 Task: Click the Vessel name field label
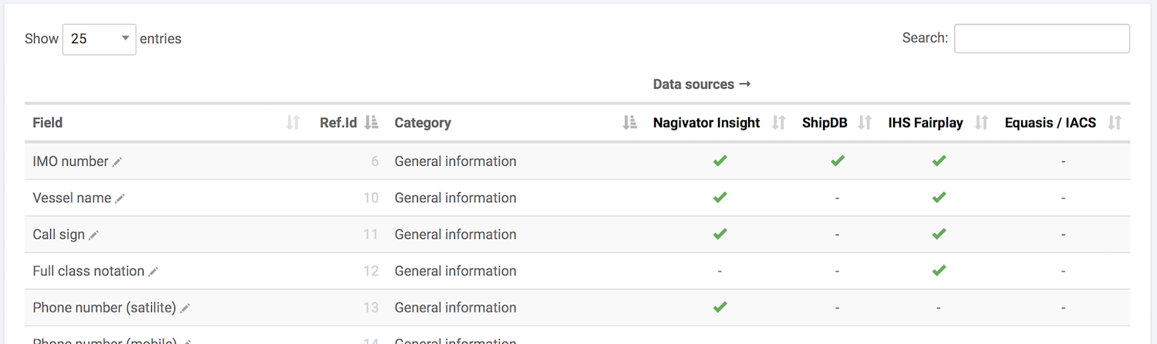click(72, 198)
